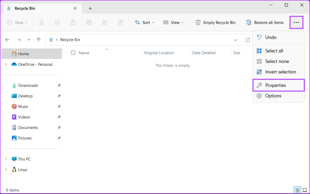
Task: Expand the OneDrive - Personal node
Action: pos(6,64)
